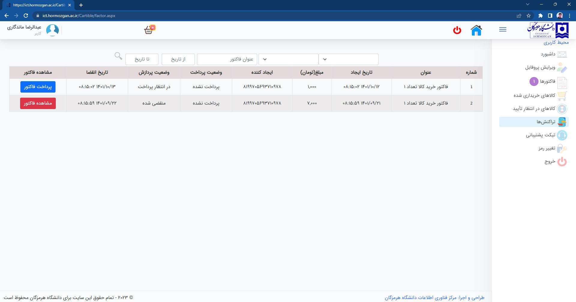Image resolution: width=576 pixels, height=302 pixels.
Task: Bookmark this page with star icon
Action: 529,16
